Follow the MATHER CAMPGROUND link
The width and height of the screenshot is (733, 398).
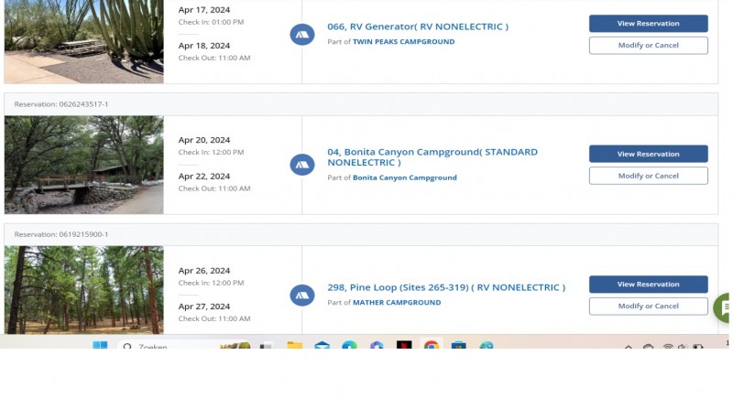tap(397, 302)
